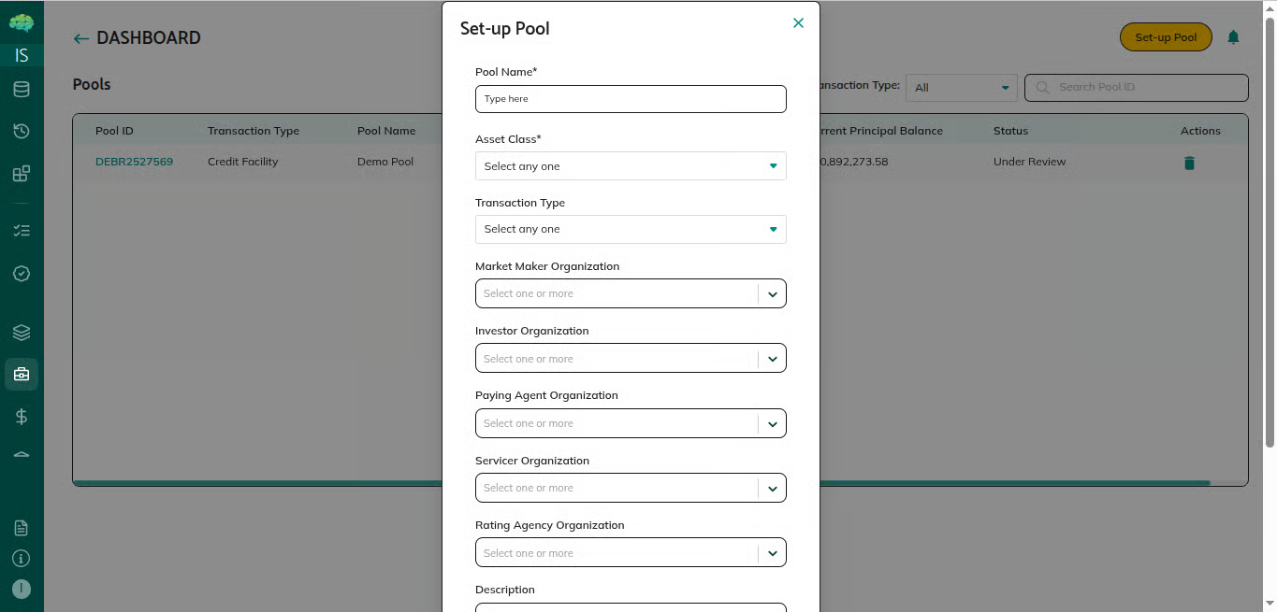Open the briefcase icon in sidebar
The width and height of the screenshot is (1277, 612).
pos(22,375)
